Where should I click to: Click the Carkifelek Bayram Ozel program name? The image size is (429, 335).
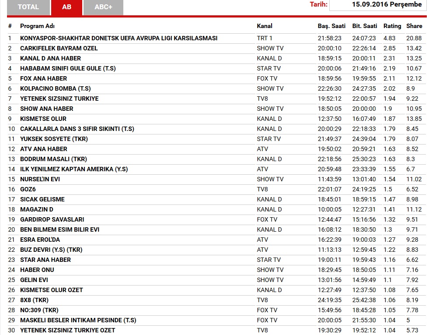tap(59, 48)
